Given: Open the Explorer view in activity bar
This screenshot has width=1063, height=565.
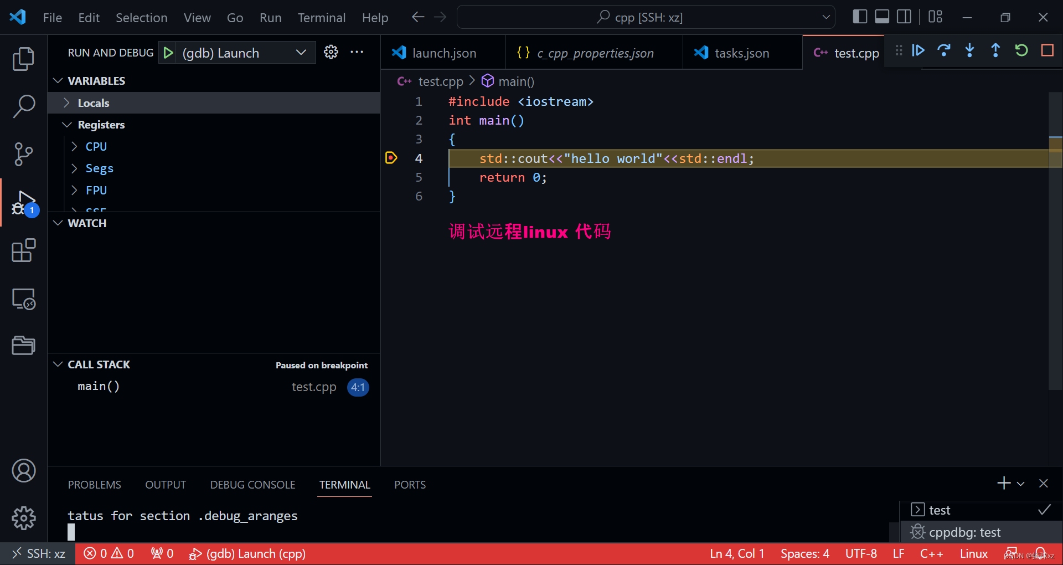Looking at the screenshot, I should tap(23, 59).
